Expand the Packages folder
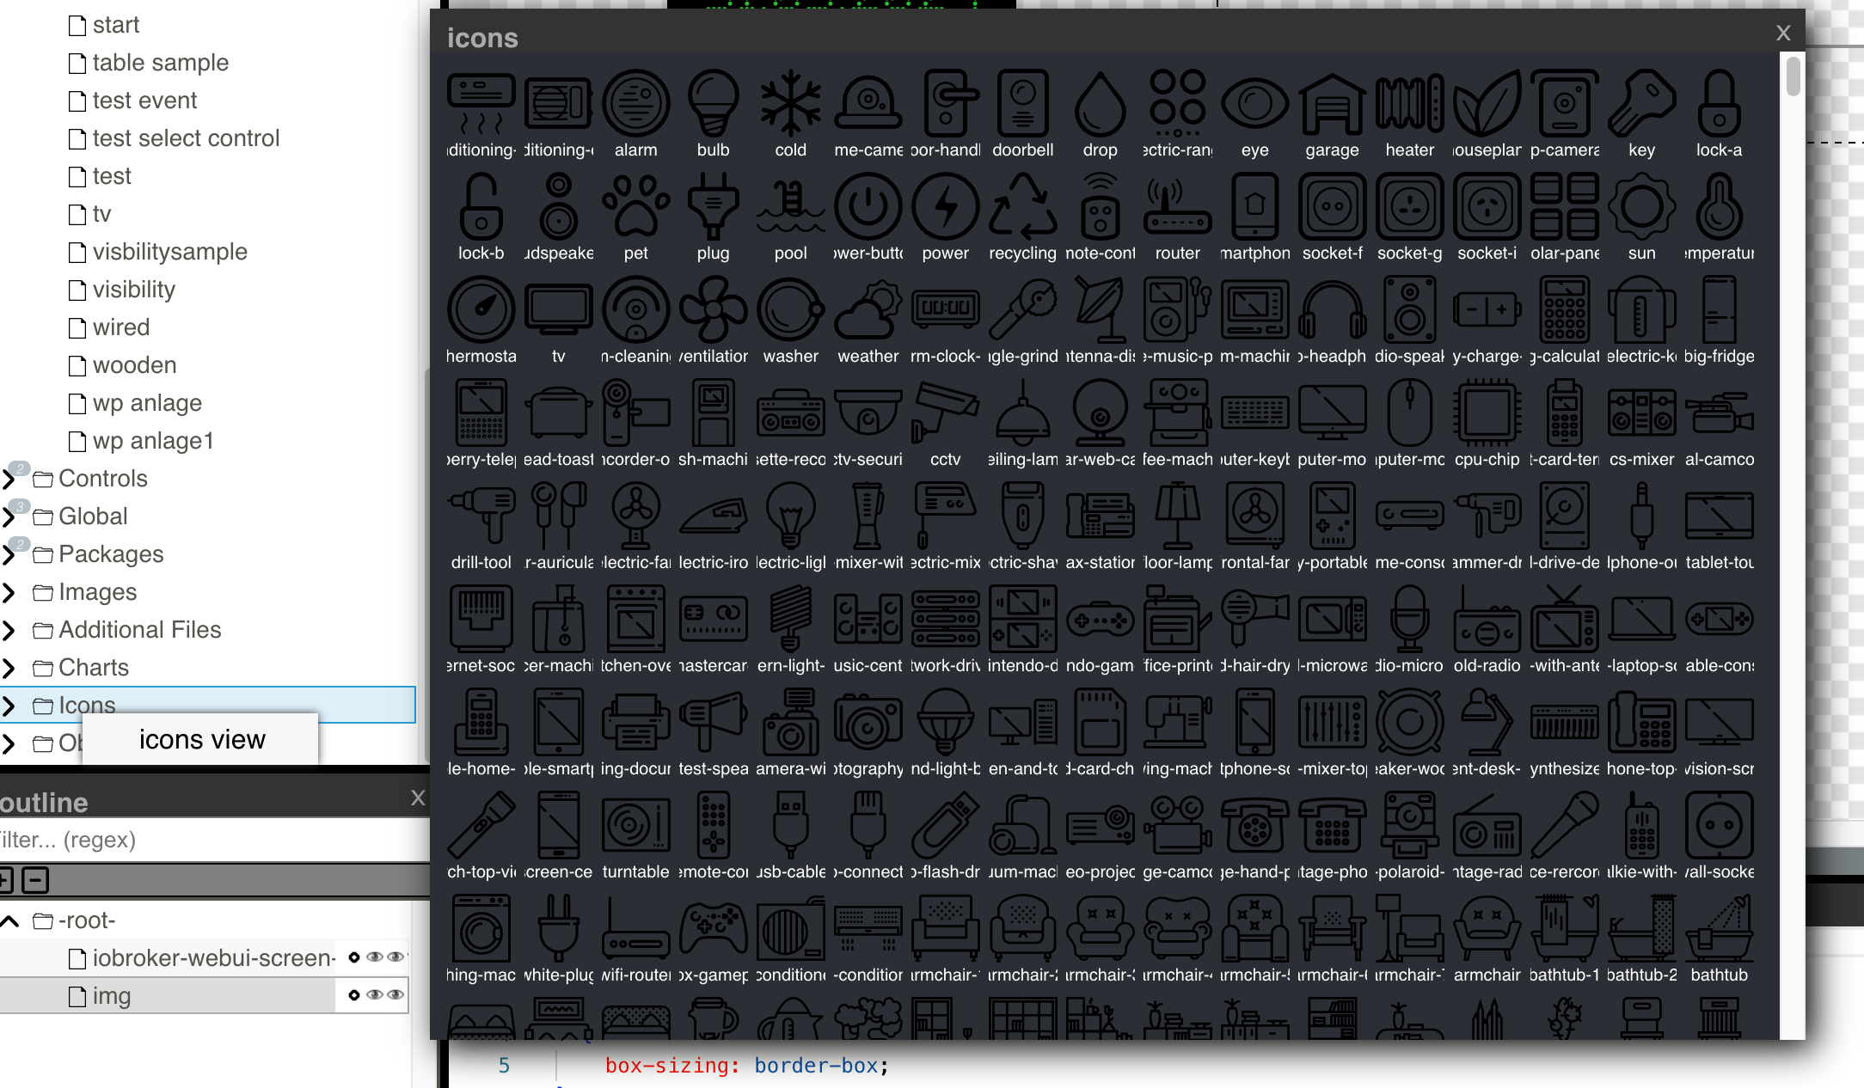 pos(9,554)
